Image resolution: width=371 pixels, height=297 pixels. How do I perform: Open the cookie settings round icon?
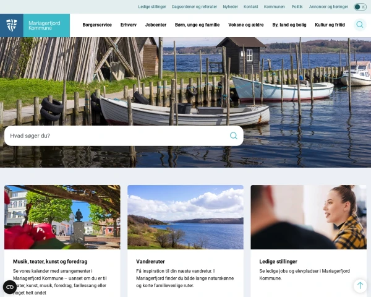tap(10, 287)
